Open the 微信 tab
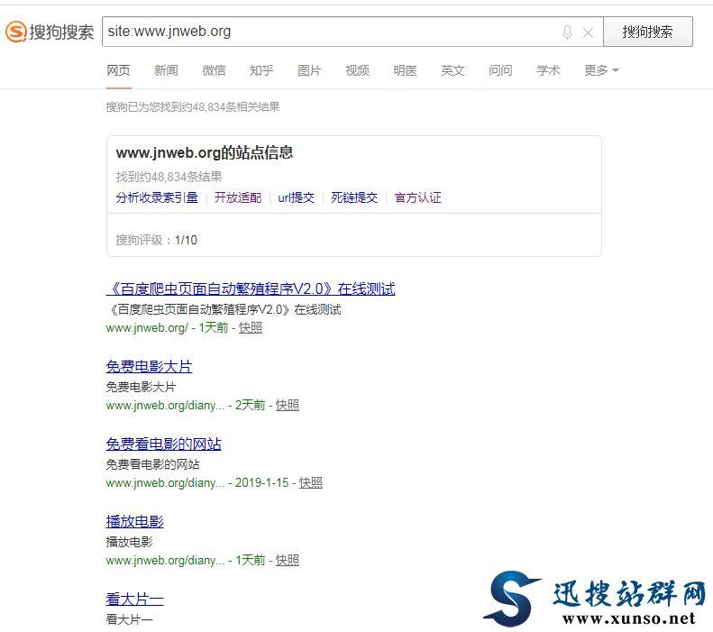 (x=214, y=70)
